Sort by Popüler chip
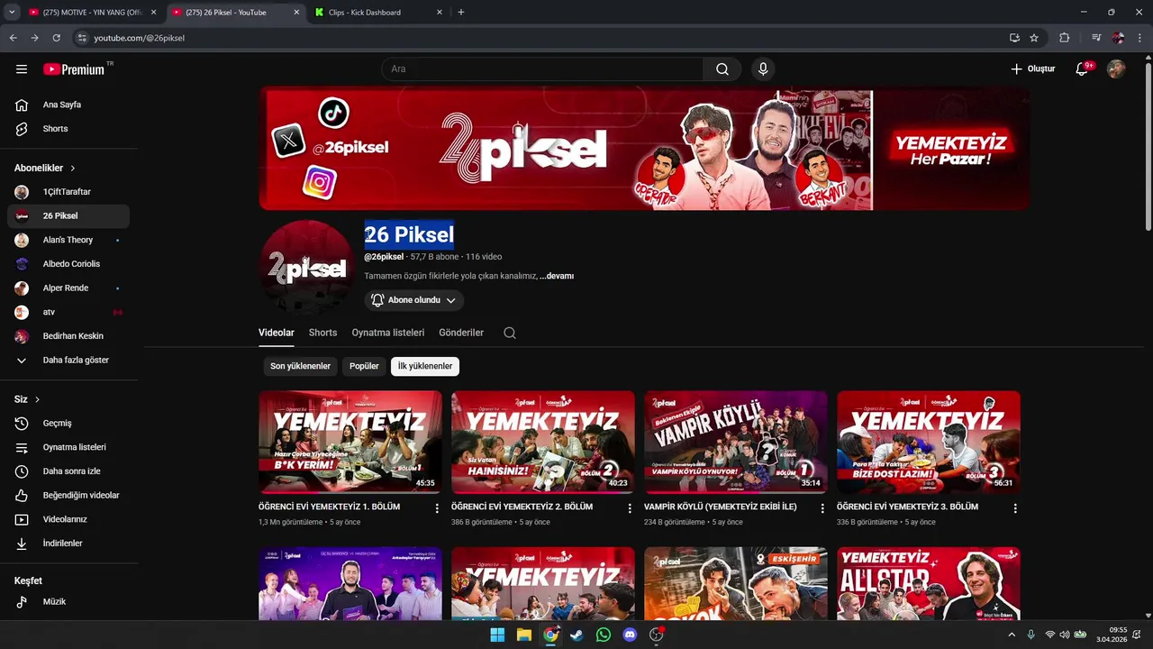 tap(364, 366)
